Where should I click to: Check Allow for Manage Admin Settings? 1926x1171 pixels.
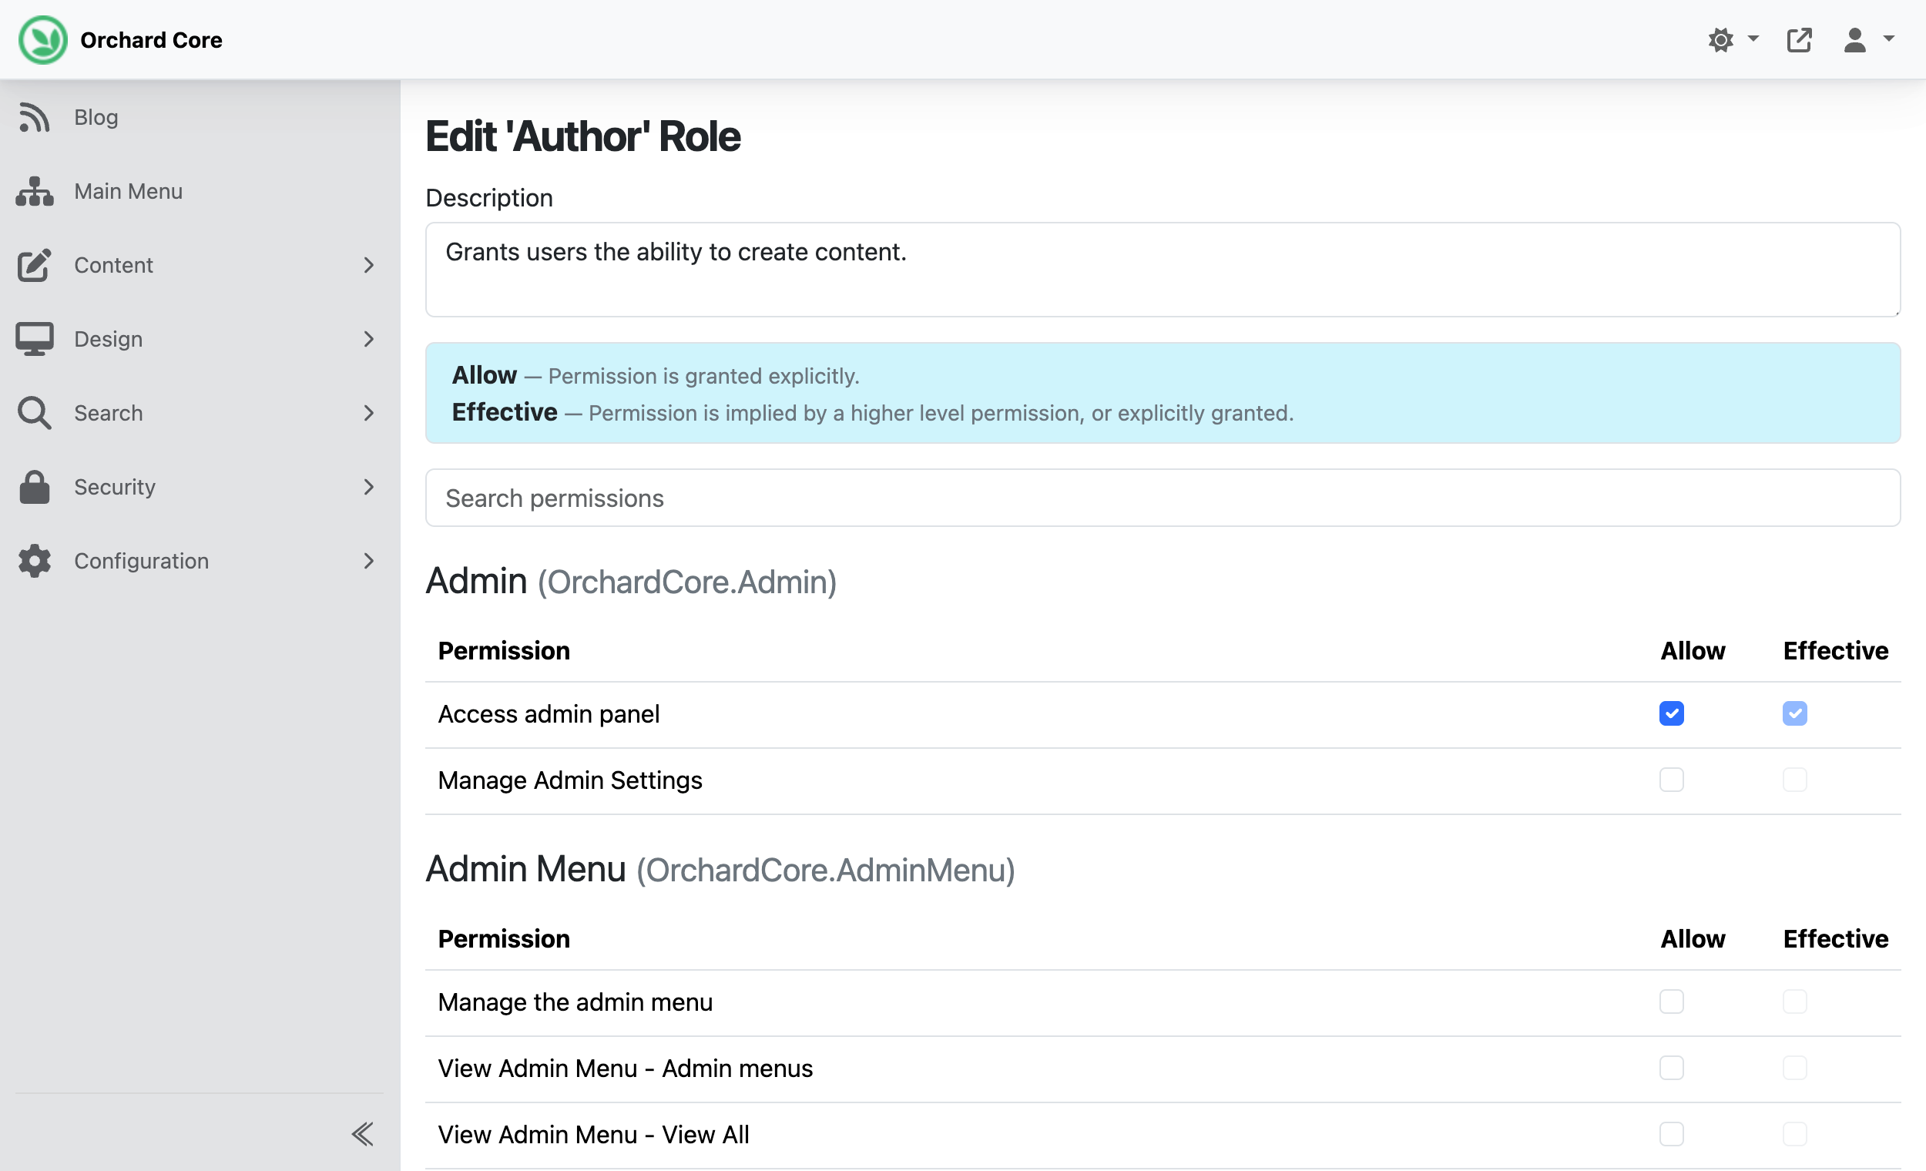click(1671, 780)
